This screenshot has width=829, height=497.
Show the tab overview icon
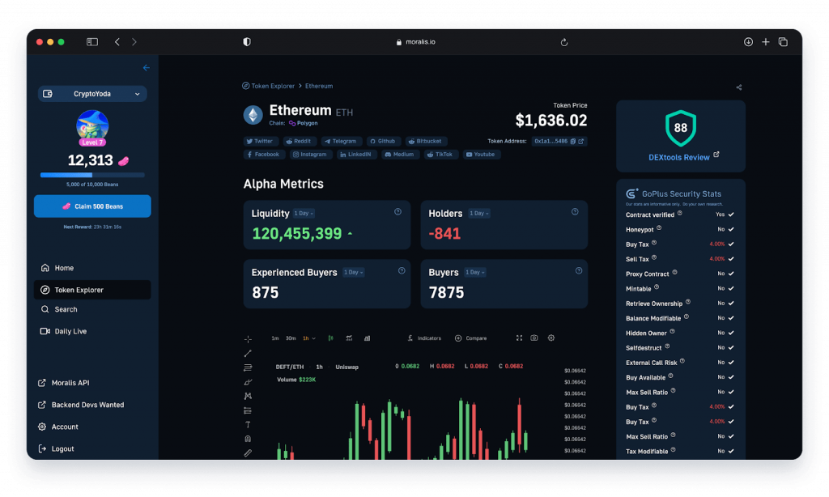pos(783,42)
